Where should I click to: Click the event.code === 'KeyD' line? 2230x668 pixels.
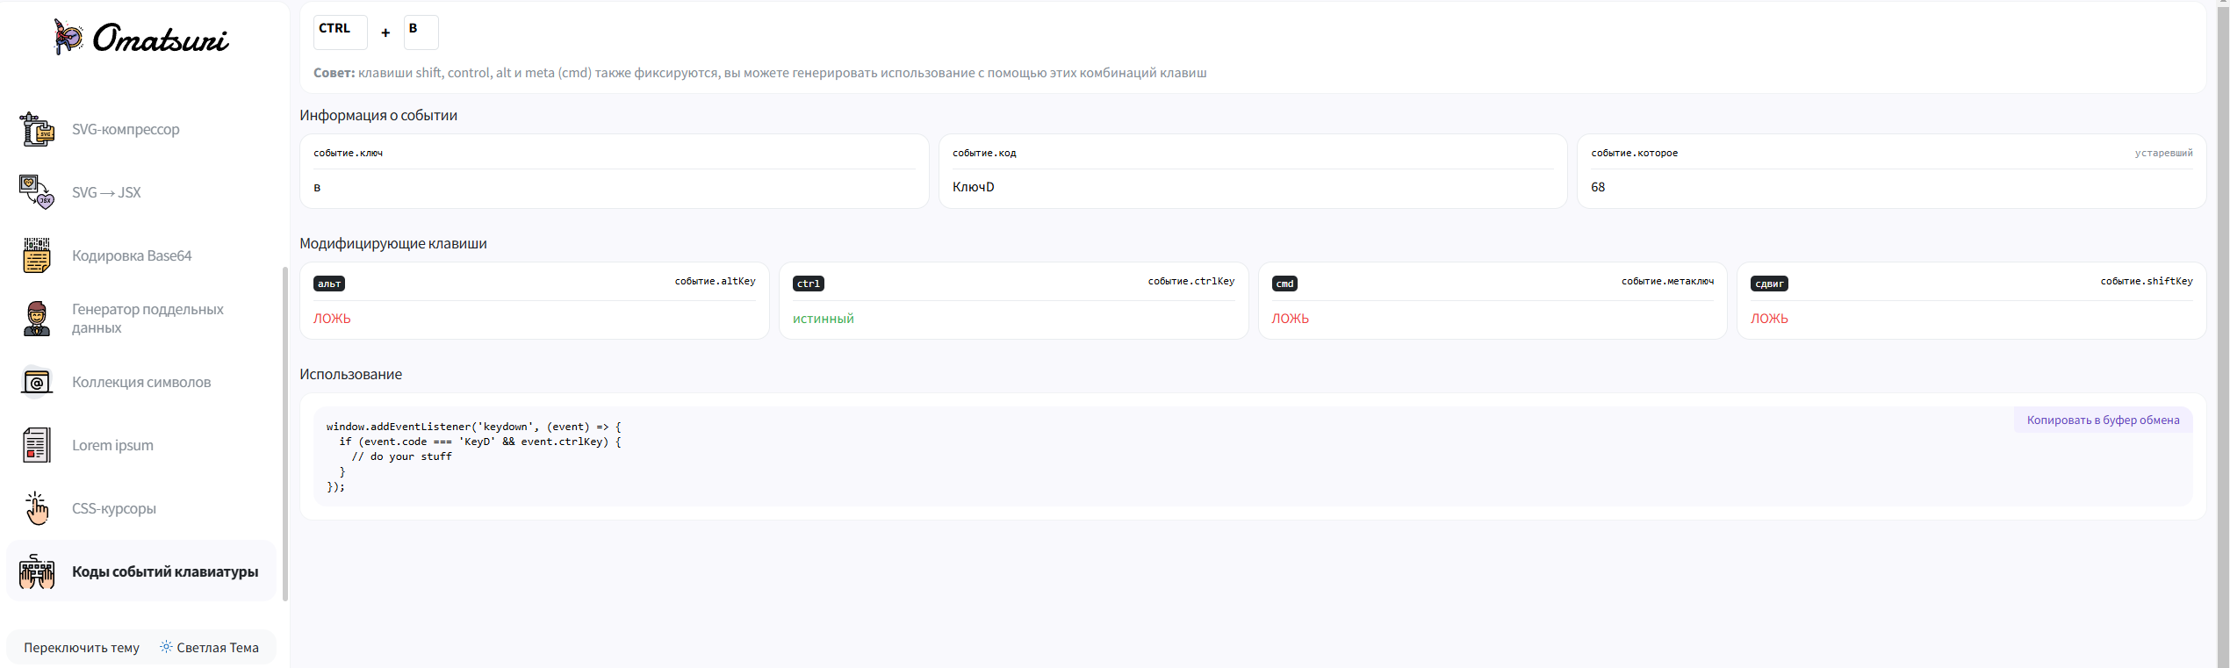pyautogui.click(x=480, y=442)
